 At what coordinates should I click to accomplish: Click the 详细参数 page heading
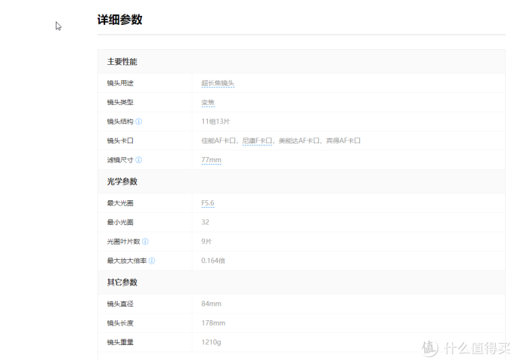(x=119, y=20)
